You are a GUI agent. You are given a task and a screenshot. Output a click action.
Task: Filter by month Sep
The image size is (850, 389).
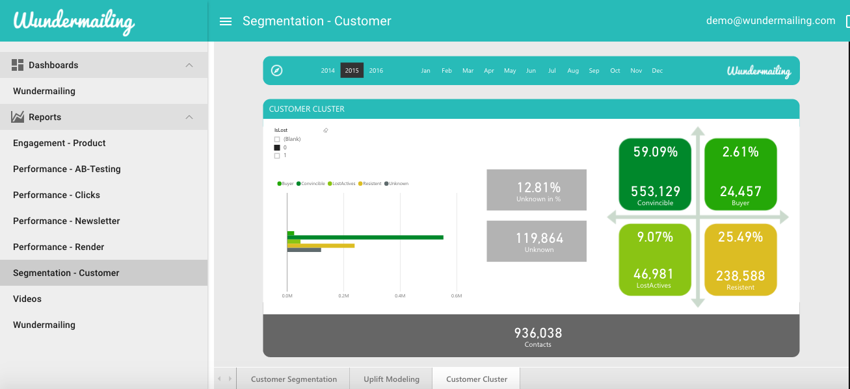(x=594, y=71)
